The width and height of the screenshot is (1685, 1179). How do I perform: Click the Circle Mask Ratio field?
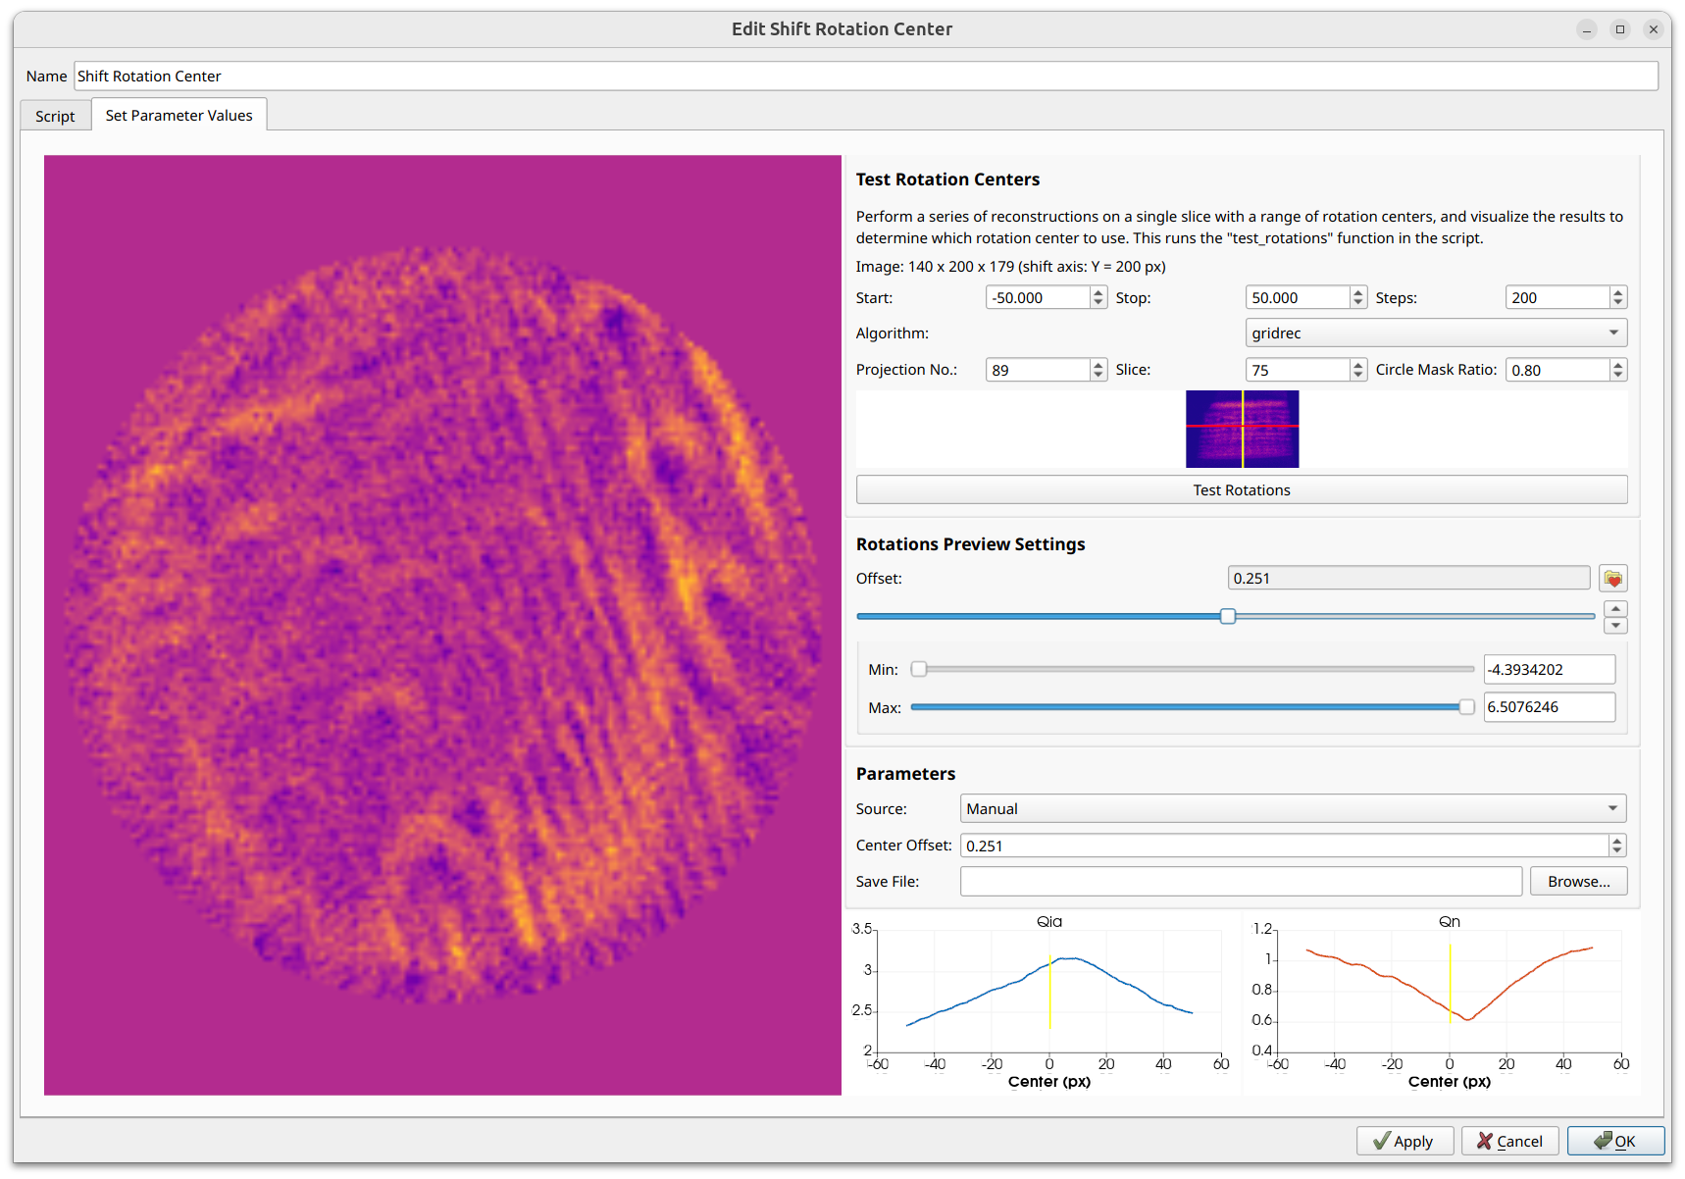click(x=1557, y=370)
